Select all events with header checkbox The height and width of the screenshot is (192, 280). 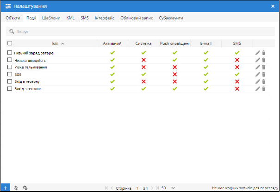10,43
